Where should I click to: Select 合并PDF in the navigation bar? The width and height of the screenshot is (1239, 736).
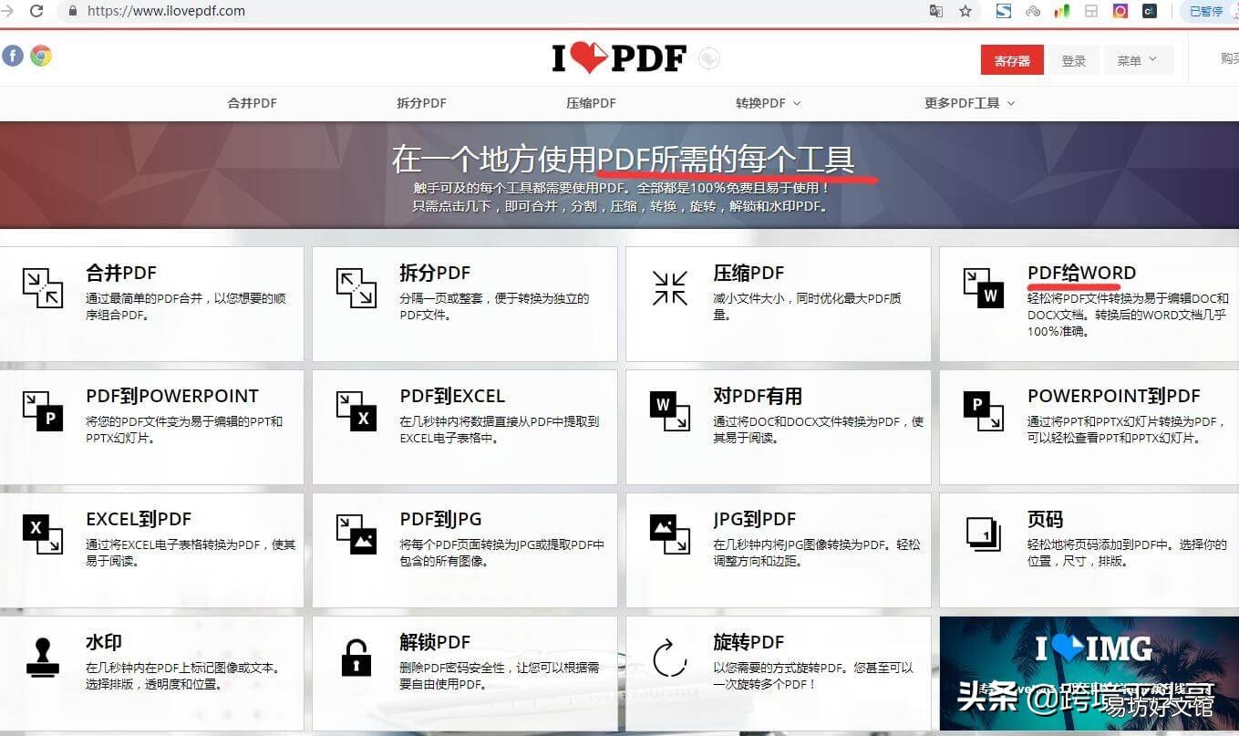[252, 103]
